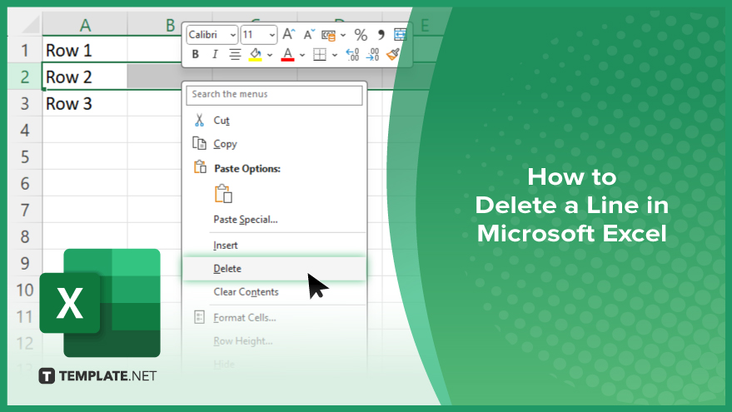Select cell containing Row 3
The image size is (732, 412).
tap(85, 103)
